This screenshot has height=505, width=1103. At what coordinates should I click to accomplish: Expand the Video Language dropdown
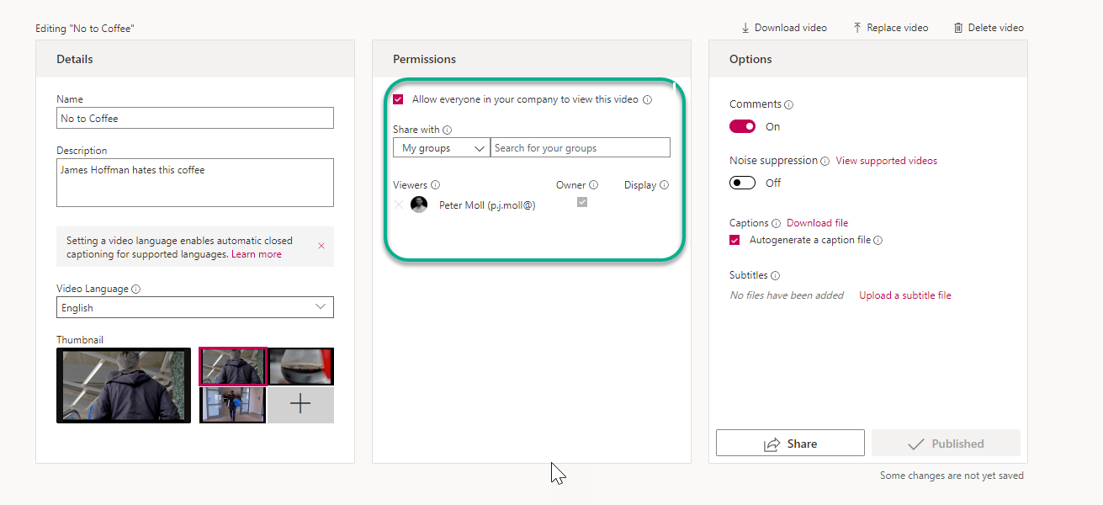195,307
